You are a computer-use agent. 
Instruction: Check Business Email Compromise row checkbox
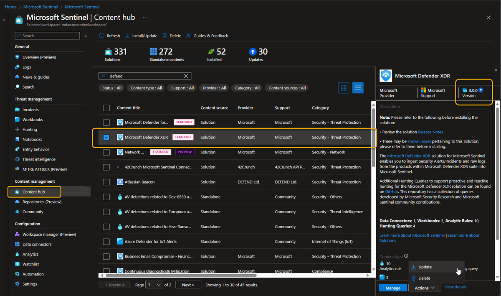pos(106,256)
